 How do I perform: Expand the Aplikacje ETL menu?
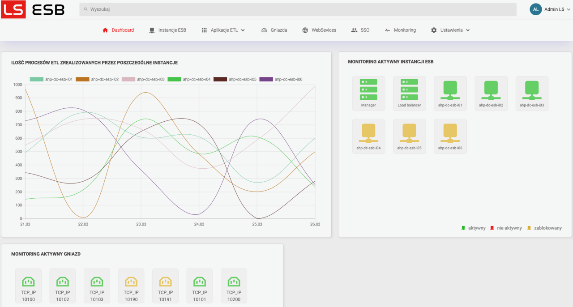tap(223, 30)
